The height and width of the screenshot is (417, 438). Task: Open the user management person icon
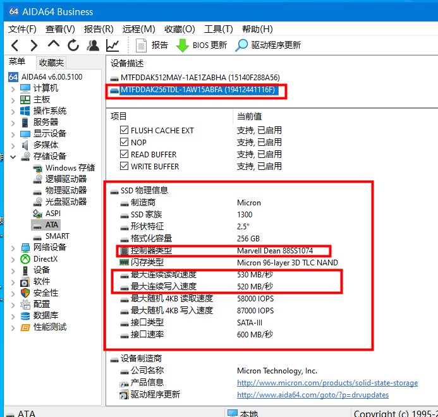click(x=93, y=45)
